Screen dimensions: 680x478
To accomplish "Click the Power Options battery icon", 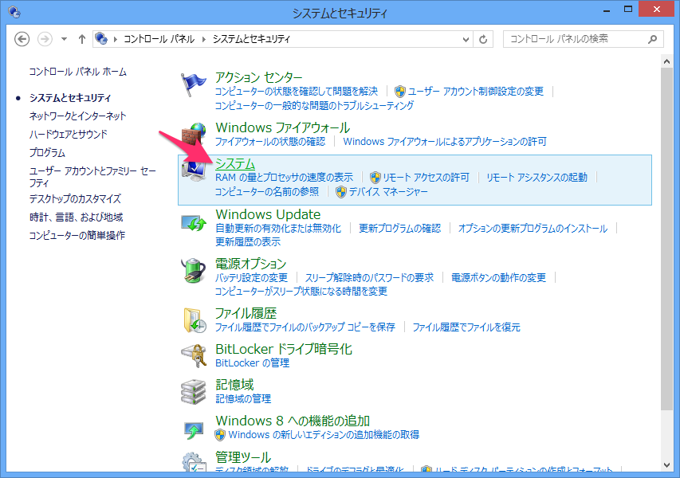I will pos(194,270).
